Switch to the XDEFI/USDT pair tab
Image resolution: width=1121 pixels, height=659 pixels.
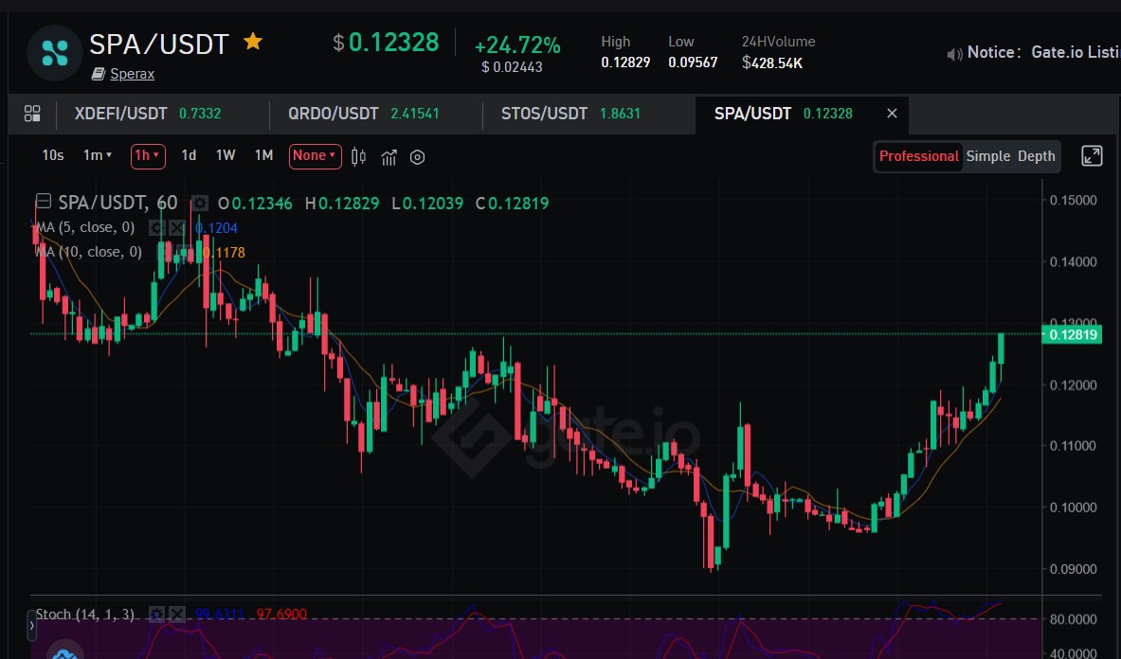[x=148, y=114]
